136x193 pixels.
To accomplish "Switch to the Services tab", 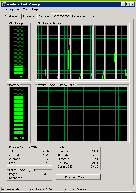I will point(44,16).
